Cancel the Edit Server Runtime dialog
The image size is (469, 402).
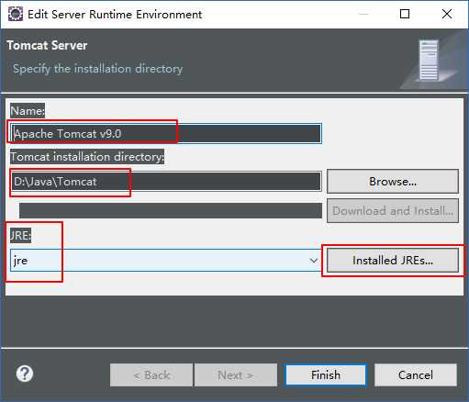click(x=416, y=375)
